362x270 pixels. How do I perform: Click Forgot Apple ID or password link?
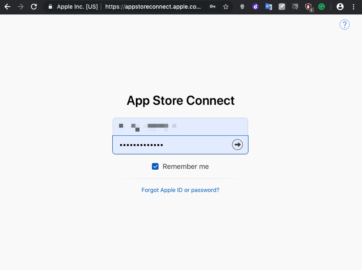[180, 190]
